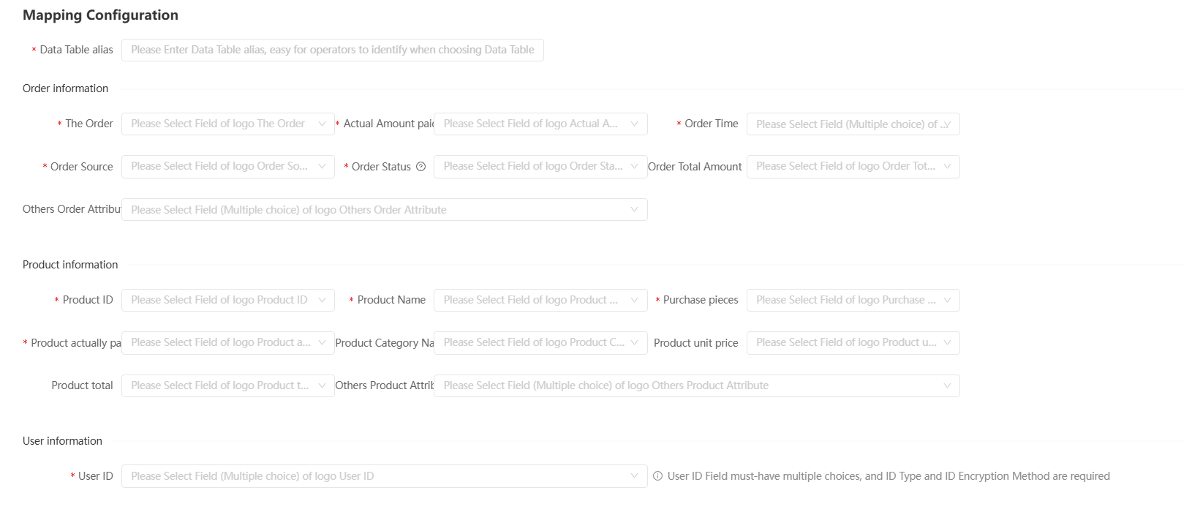Image resolution: width=1192 pixels, height=512 pixels.
Task: Click the arrow icon of Others Product Attribute
Action: (947, 385)
